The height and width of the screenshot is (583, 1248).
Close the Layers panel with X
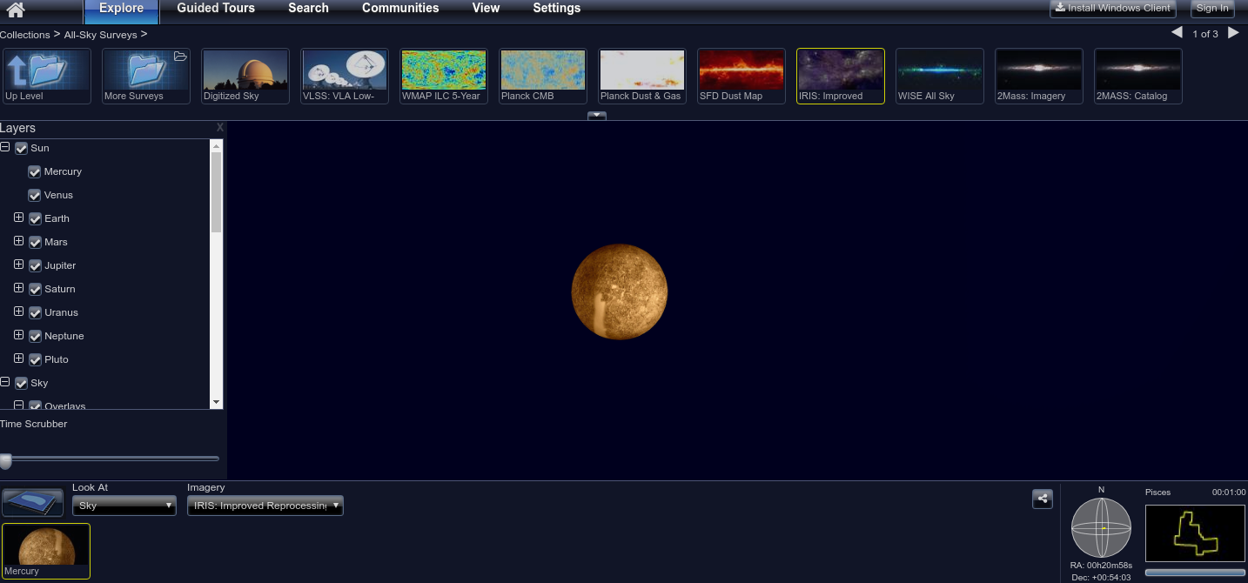(x=220, y=127)
